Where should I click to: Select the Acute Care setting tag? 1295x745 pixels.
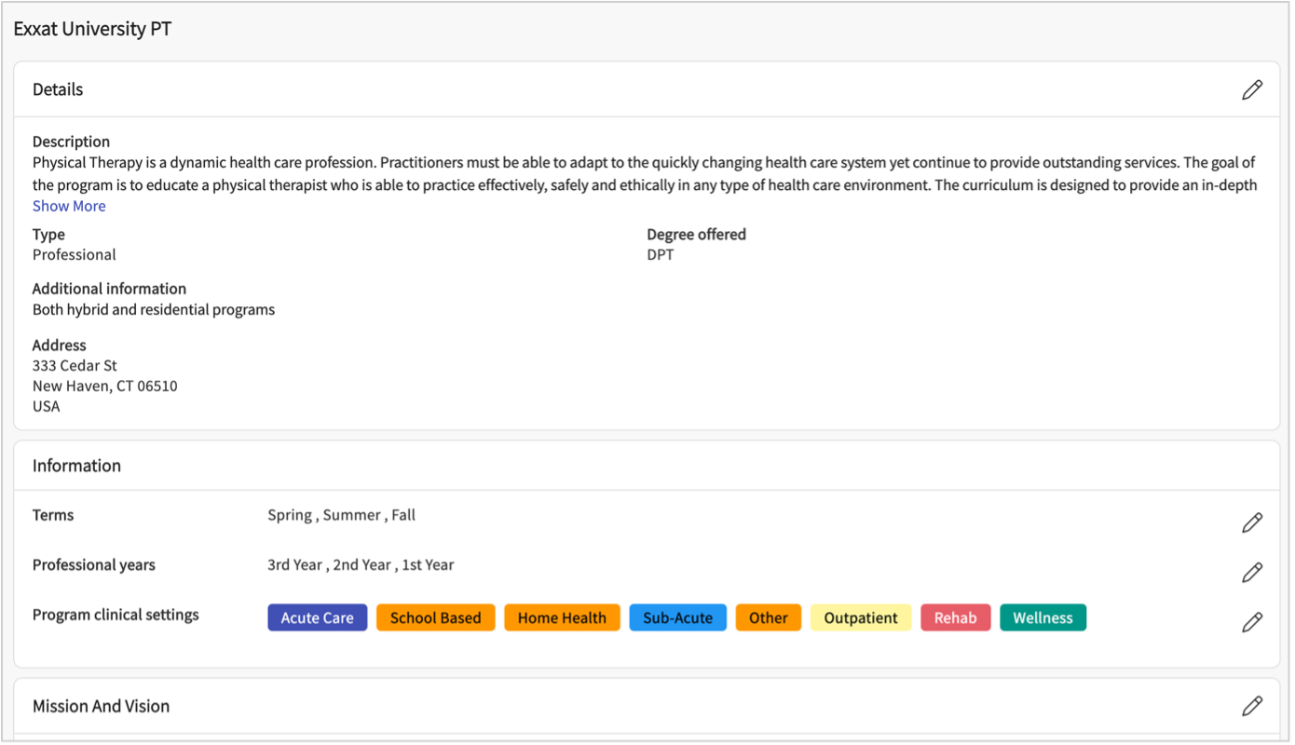[317, 617]
